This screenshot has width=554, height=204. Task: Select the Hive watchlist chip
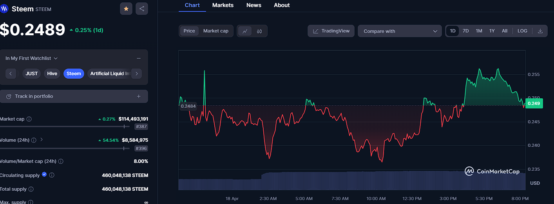point(52,74)
